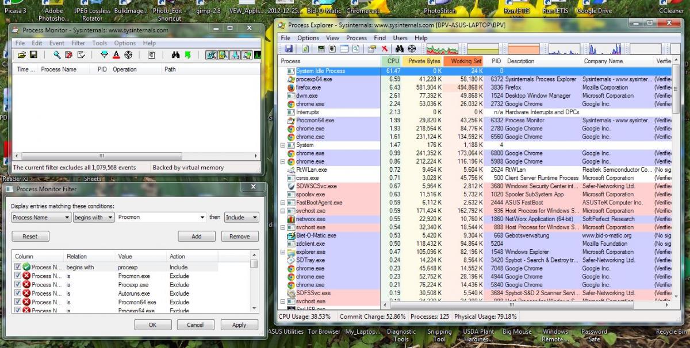Collapse the explorer.exe tree node
The image size is (690, 348).
coord(282,252)
